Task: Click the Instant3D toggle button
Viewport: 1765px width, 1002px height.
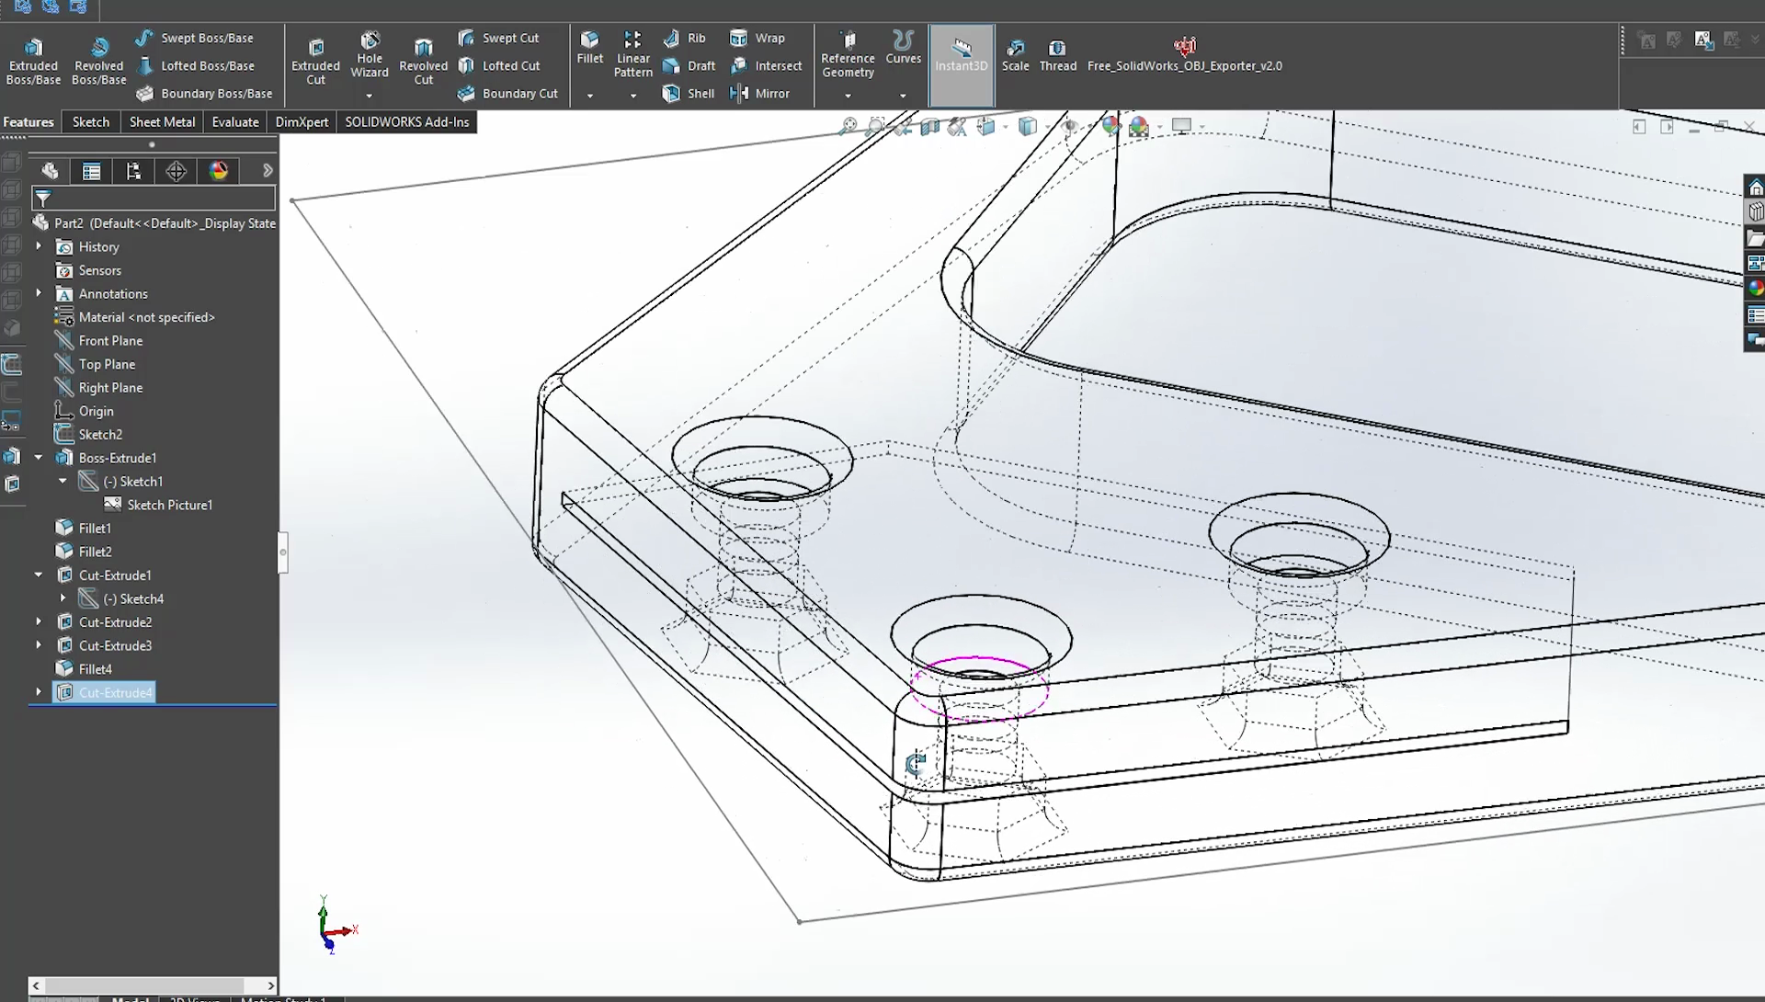Action: pyautogui.click(x=962, y=54)
